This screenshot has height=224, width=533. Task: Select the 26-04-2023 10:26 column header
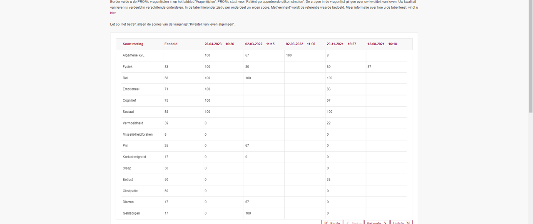coord(219,44)
